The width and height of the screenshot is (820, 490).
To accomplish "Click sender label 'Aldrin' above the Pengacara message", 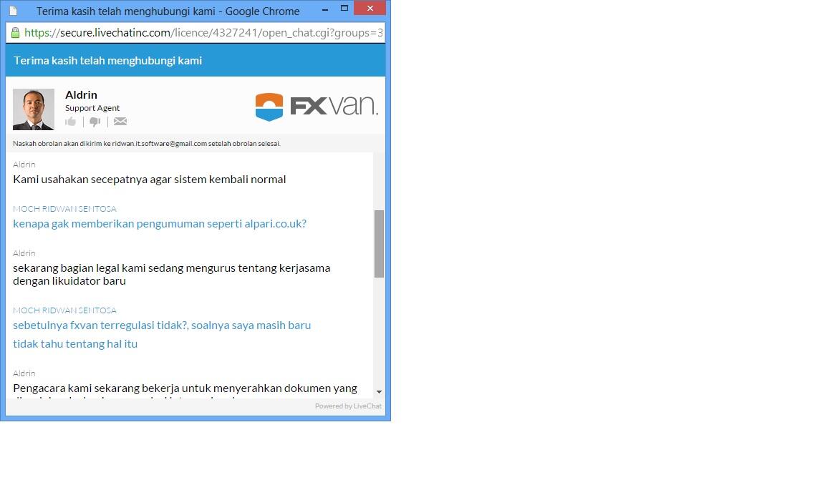I will [24, 373].
